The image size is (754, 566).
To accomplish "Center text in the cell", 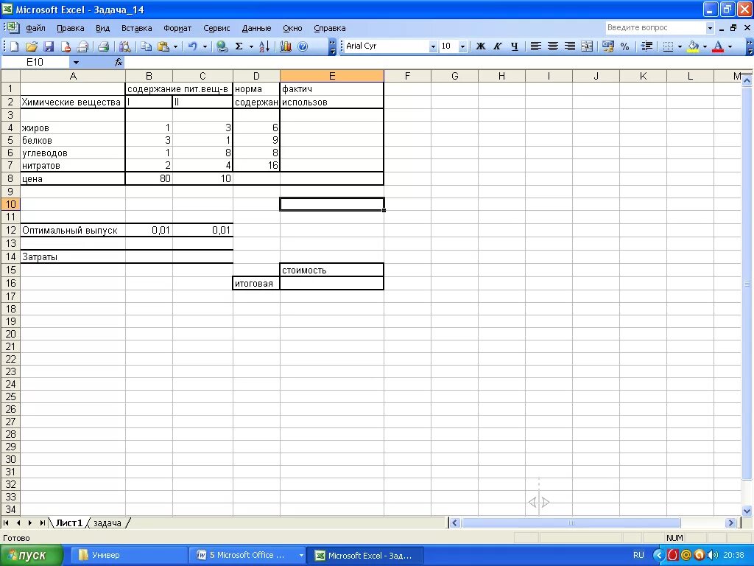I will pos(553,46).
